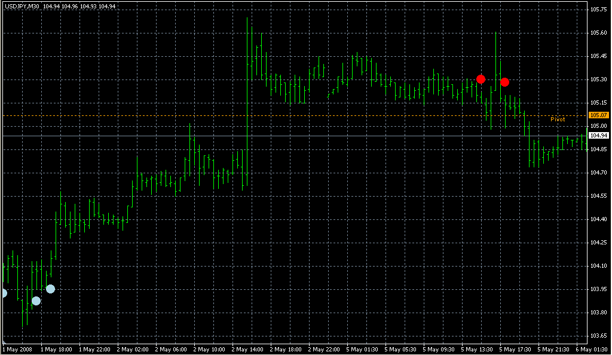Click the 6 May 01:30 time label
This screenshot has width=612, height=355.
click(592, 350)
